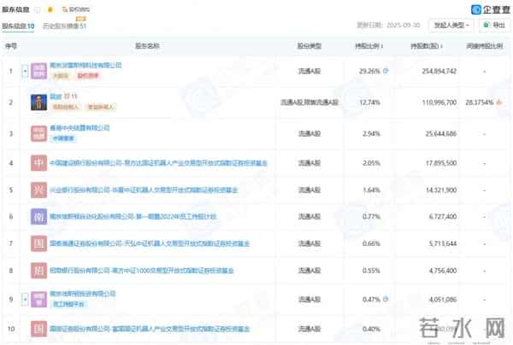Open the row 6 2022 employee stock plan link
Viewport: 513px width, 345px height.
click(133, 216)
